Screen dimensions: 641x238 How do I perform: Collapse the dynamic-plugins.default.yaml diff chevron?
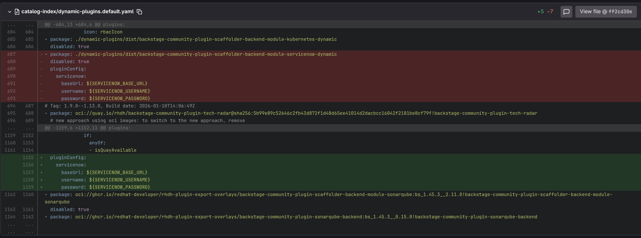(x=9, y=12)
